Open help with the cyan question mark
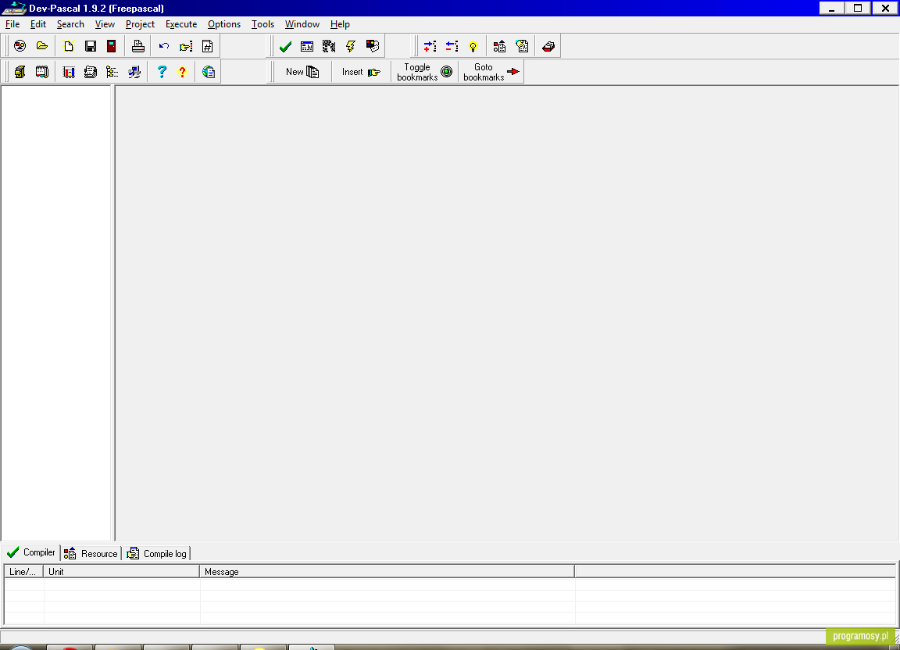 click(x=162, y=72)
